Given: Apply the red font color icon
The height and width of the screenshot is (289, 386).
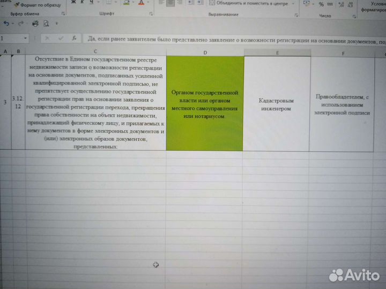Looking at the screenshot, I should click(x=142, y=3).
